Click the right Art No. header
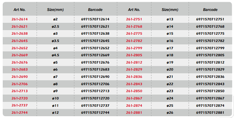Screen dimensions: 234x118 click(134, 10)
